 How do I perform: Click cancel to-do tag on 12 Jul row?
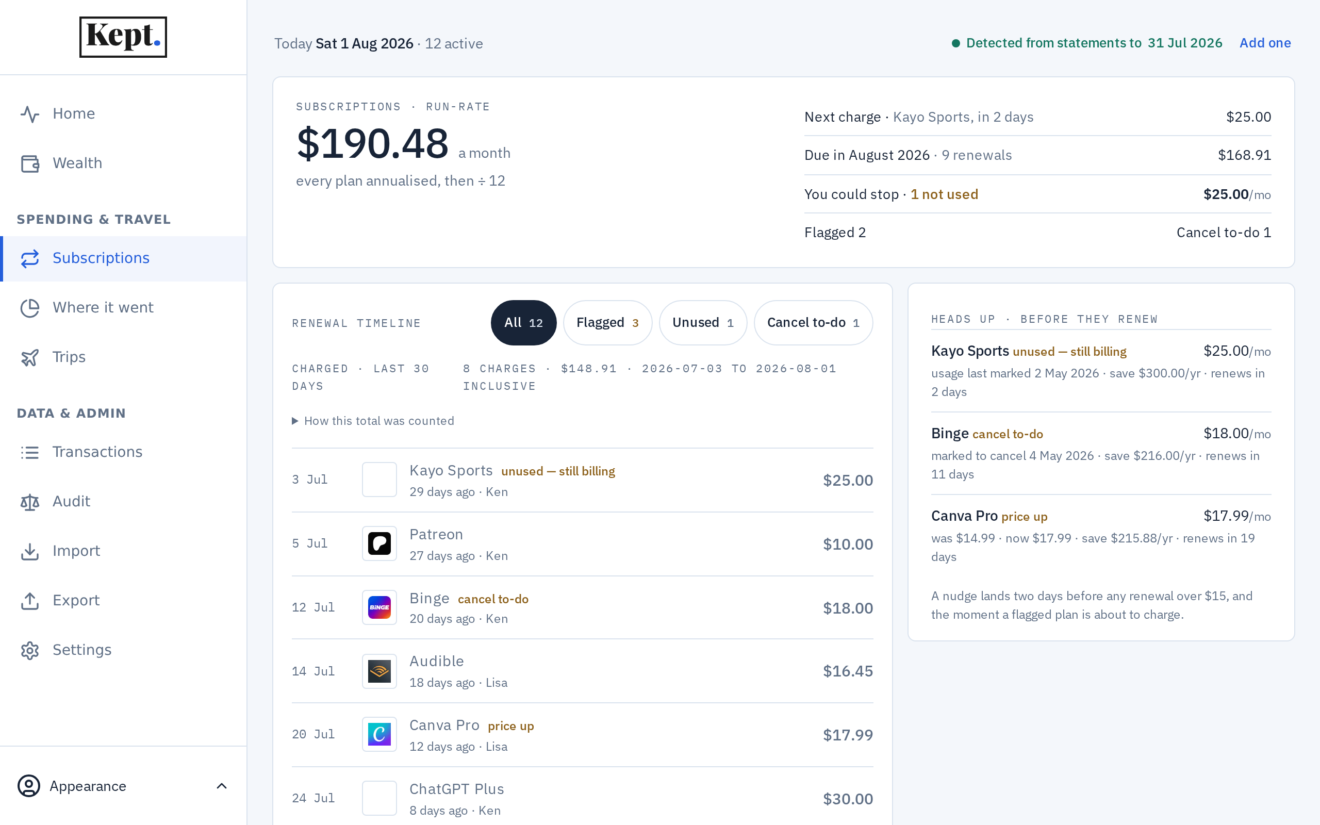pos(493,599)
